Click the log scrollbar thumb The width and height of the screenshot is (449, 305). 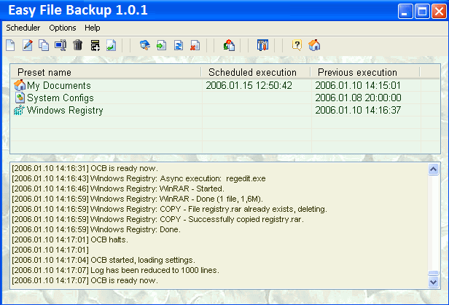(433, 273)
